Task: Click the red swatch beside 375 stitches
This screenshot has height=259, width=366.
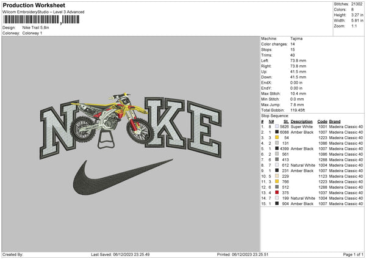Action: coord(277,192)
